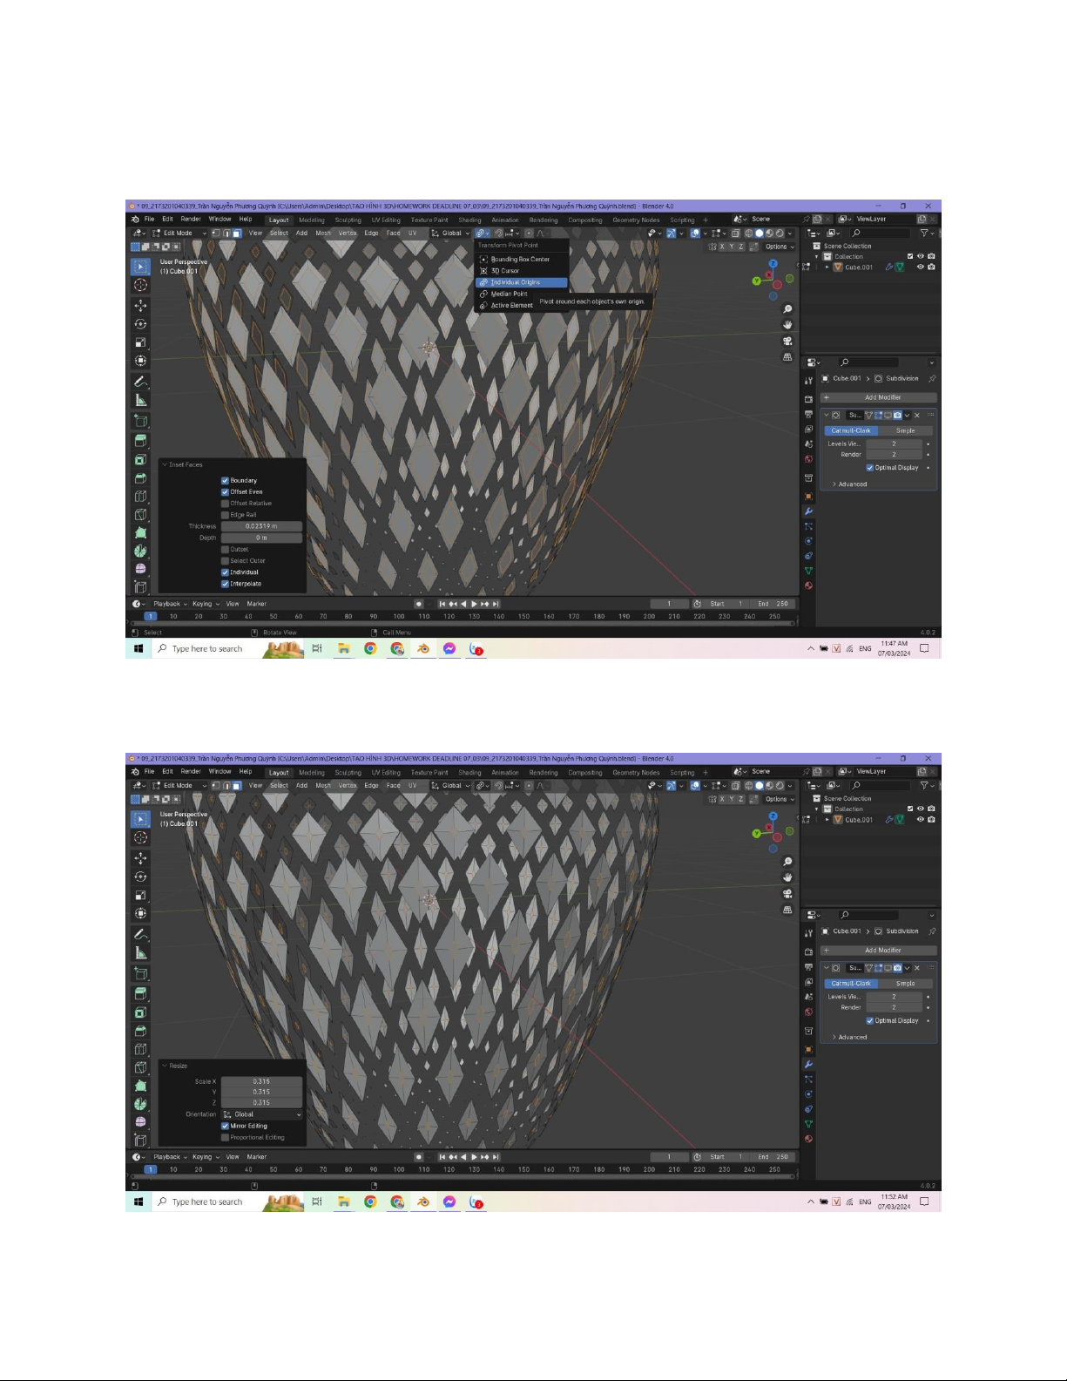Select the Move tool in the upper screenshot

[140, 305]
